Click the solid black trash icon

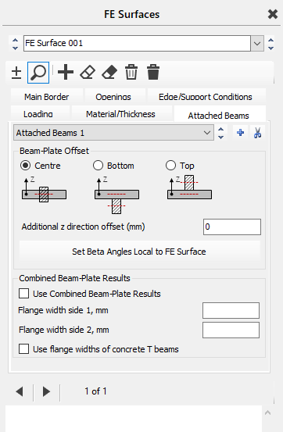tap(153, 72)
